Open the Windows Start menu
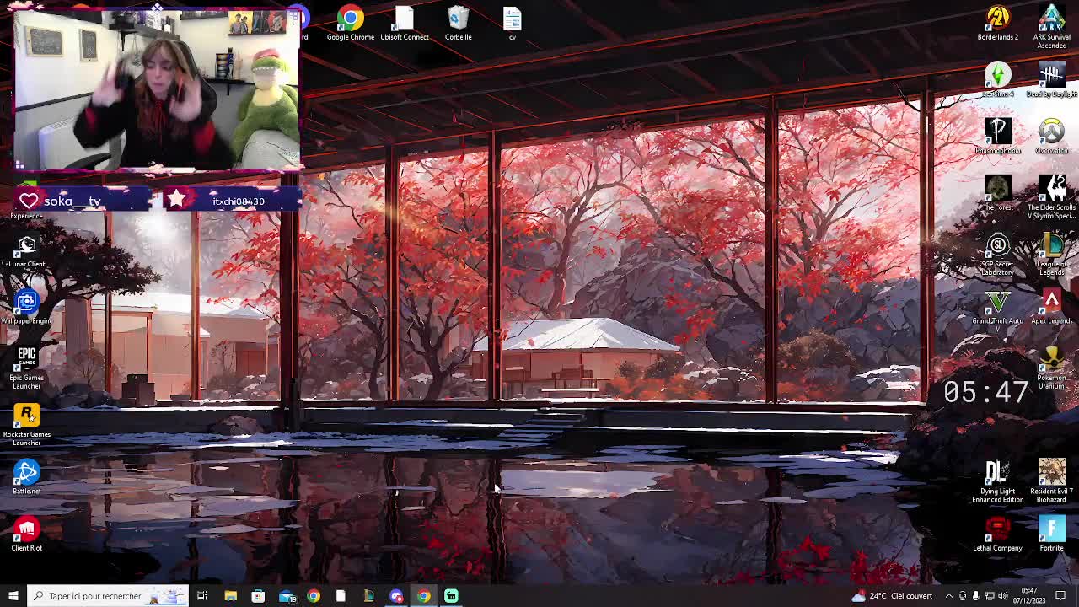Image resolution: width=1079 pixels, height=607 pixels. (x=13, y=596)
